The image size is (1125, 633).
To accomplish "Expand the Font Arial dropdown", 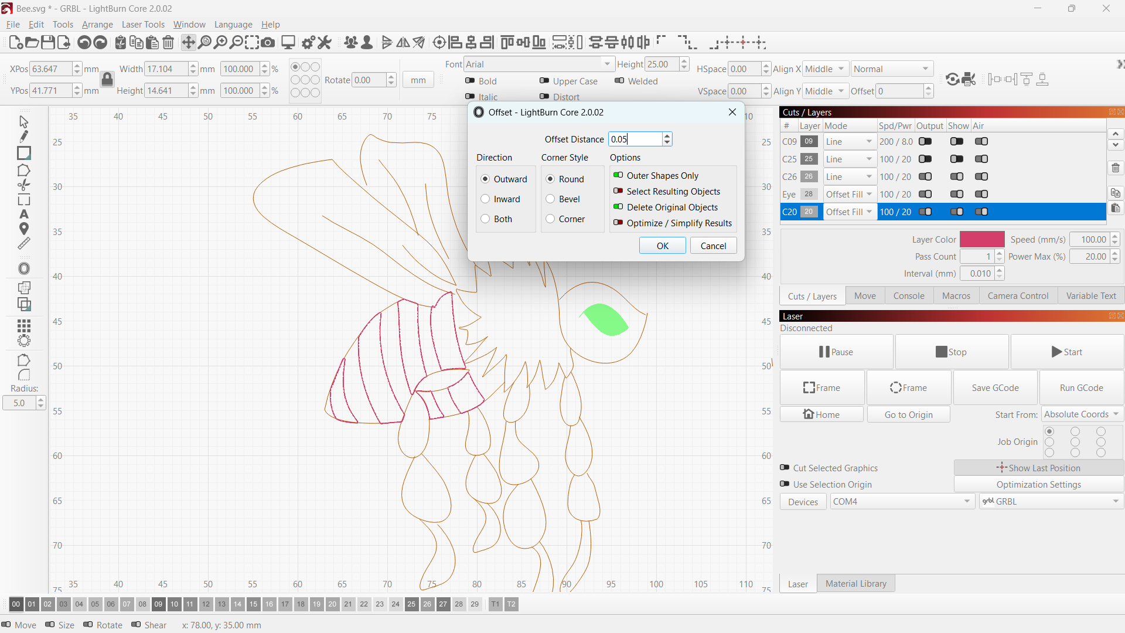I will point(607,64).
